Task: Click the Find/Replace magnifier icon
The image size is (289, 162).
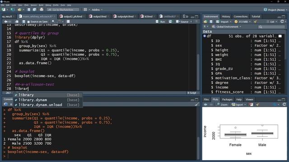Action: [x=53, y=22]
